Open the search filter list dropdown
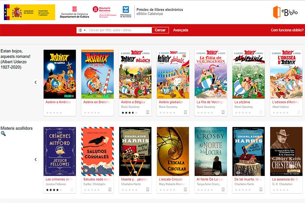This screenshot has width=305, height=203. (82, 30)
